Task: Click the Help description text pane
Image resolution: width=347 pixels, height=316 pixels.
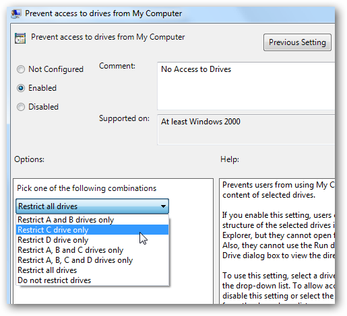Action: (277, 241)
